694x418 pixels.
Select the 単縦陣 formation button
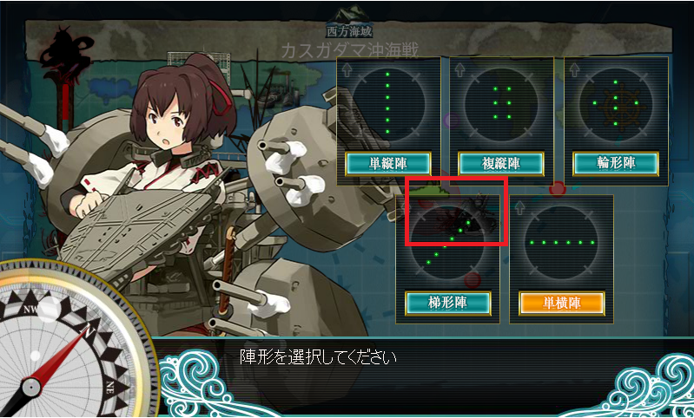387,164
